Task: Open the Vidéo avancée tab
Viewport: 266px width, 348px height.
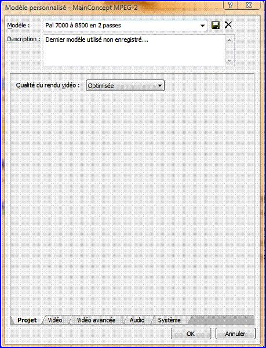Action: (x=96, y=320)
